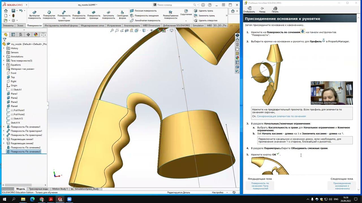
Task: Open the File Explorer task pane folder icon
Action: point(237,49)
